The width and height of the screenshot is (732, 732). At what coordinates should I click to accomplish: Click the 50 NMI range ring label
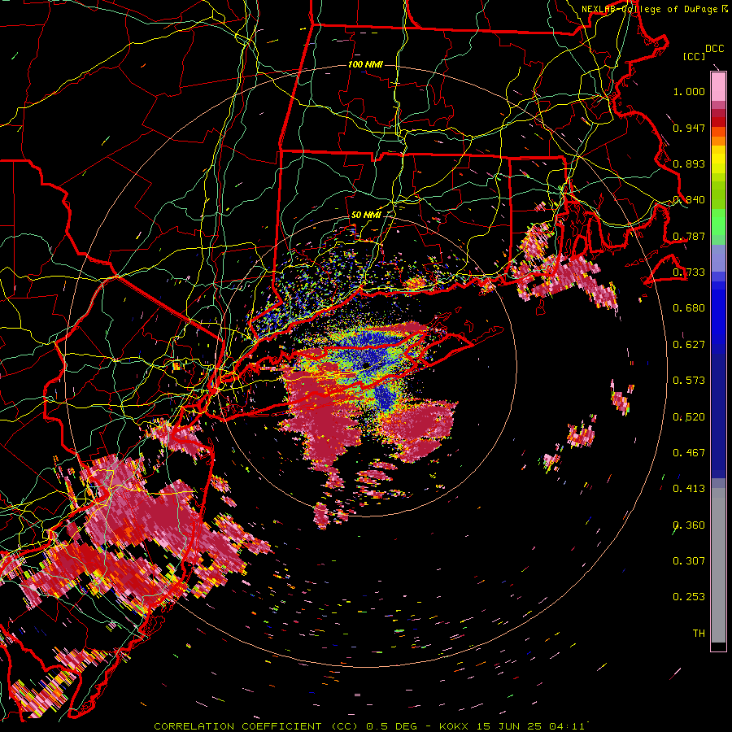366,216
